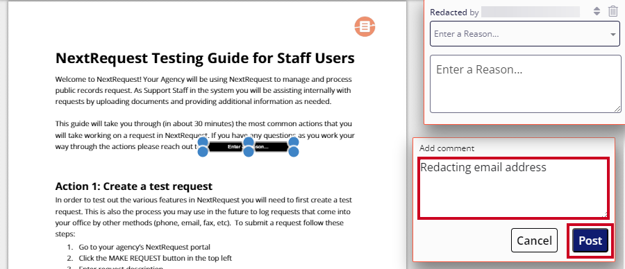
Task: Cancel the comment
Action: (534, 241)
